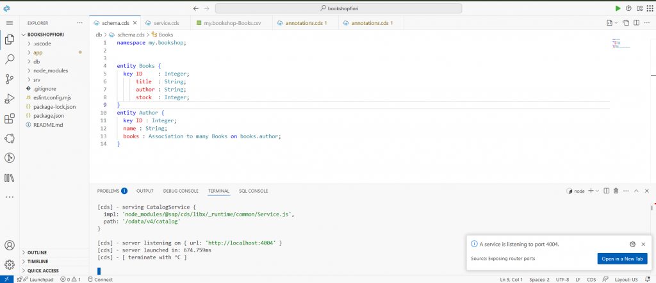Screen dimensions: 656x283
Task: Open the OUTPUT panel tab
Action: point(145,191)
